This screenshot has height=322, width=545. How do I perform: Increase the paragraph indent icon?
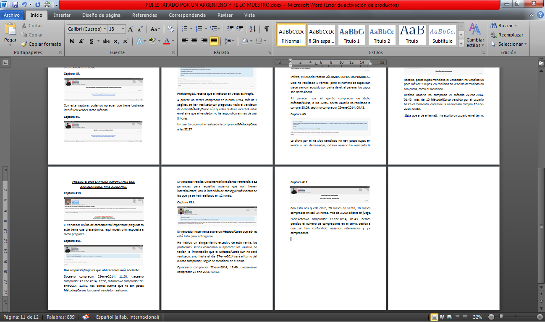(x=240, y=29)
